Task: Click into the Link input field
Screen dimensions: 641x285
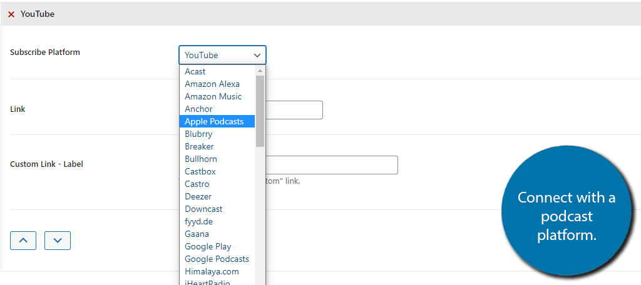Action: tap(294, 110)
